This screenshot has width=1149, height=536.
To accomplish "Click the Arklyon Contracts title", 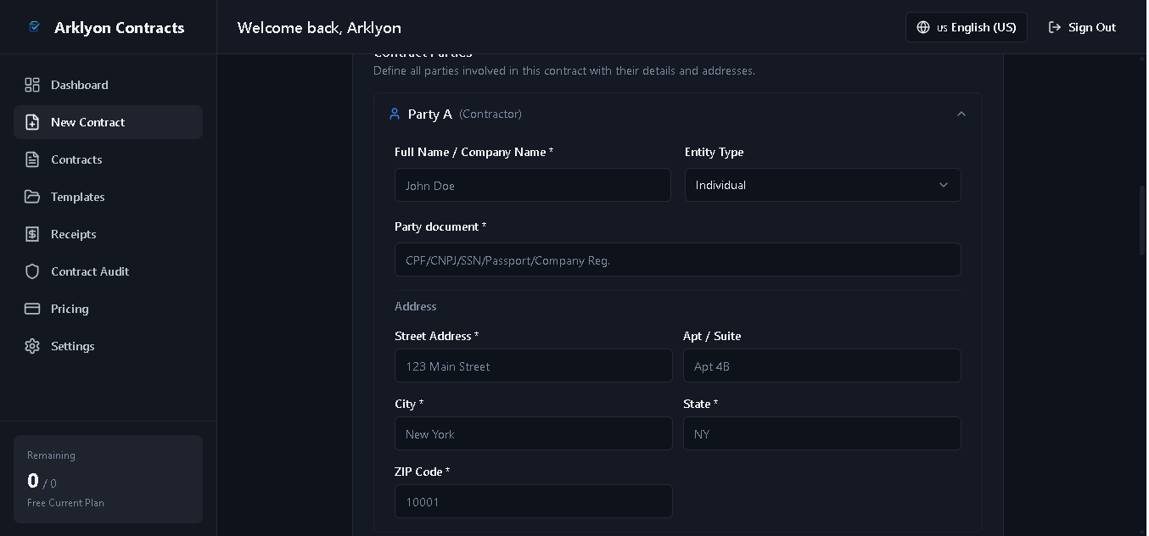I will pos(119,27).
